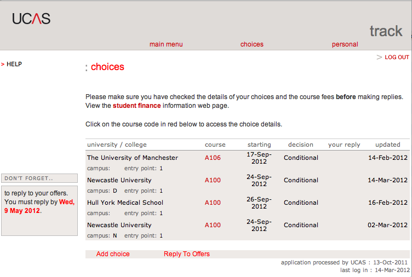Screen dimensions: 412x277
Task: Select The University of Manchester text
Action: (x=133, y=158)
